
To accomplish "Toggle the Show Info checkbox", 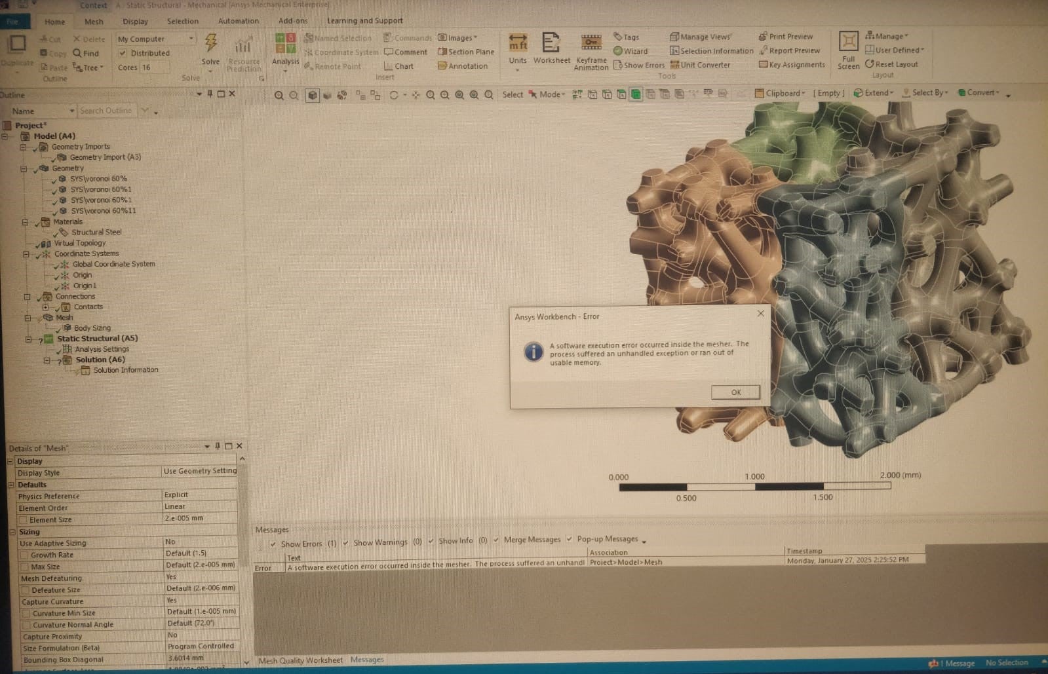I will click(431, 541).
